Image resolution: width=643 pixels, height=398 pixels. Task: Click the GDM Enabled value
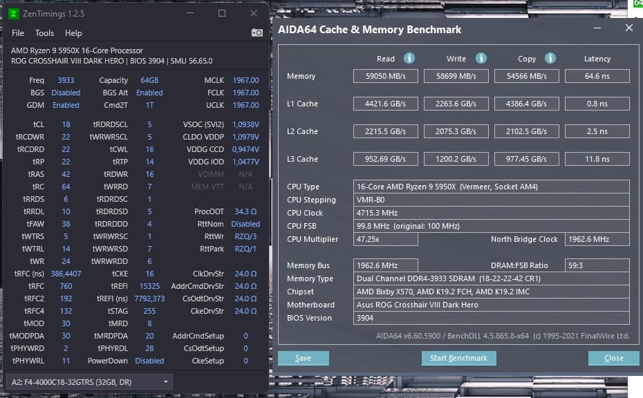66,105
